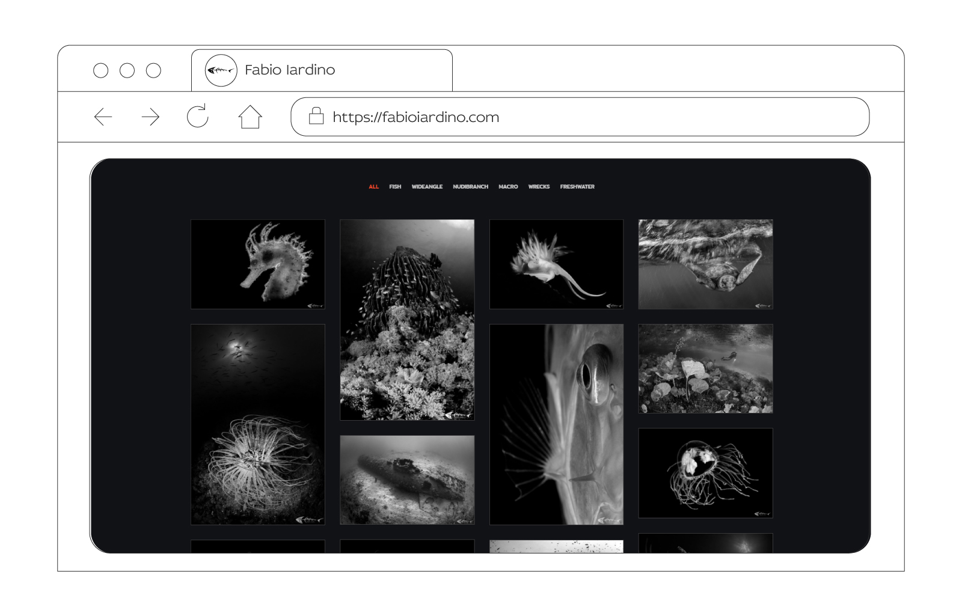Select the Fabio Iardino browser tab

(x=322, y=70)
